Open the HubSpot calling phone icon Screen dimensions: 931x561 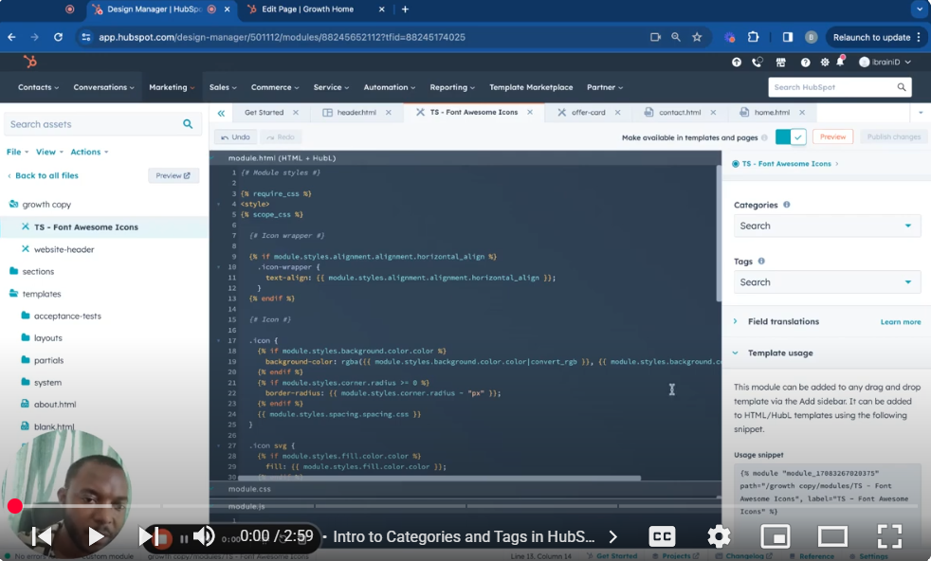tap(758, 62)
